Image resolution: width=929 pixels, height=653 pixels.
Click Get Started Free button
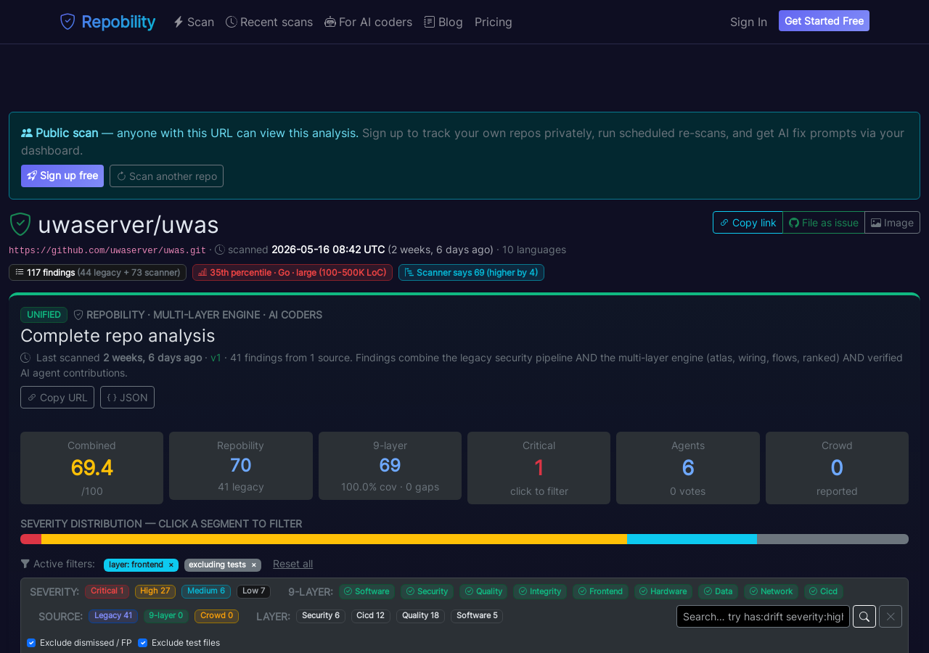(824, 21)
